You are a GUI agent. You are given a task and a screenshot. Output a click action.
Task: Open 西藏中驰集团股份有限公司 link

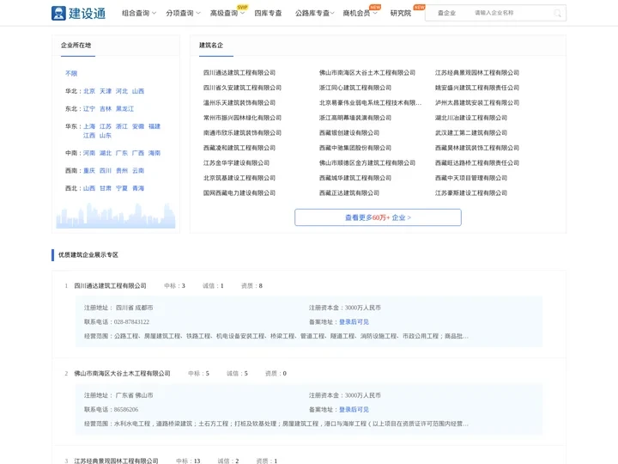pos(355,148)
